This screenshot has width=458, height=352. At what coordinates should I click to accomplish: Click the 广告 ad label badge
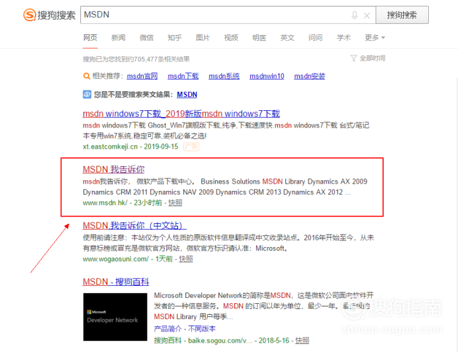191,147
